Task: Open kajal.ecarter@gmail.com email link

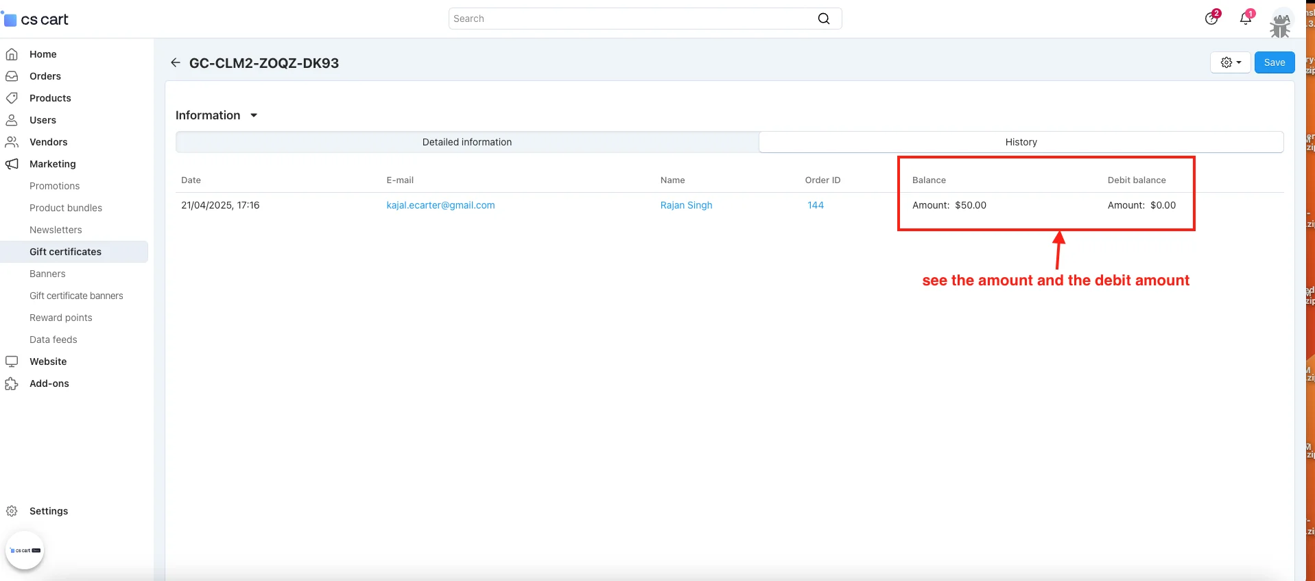Action: click(x=440, y=205)
